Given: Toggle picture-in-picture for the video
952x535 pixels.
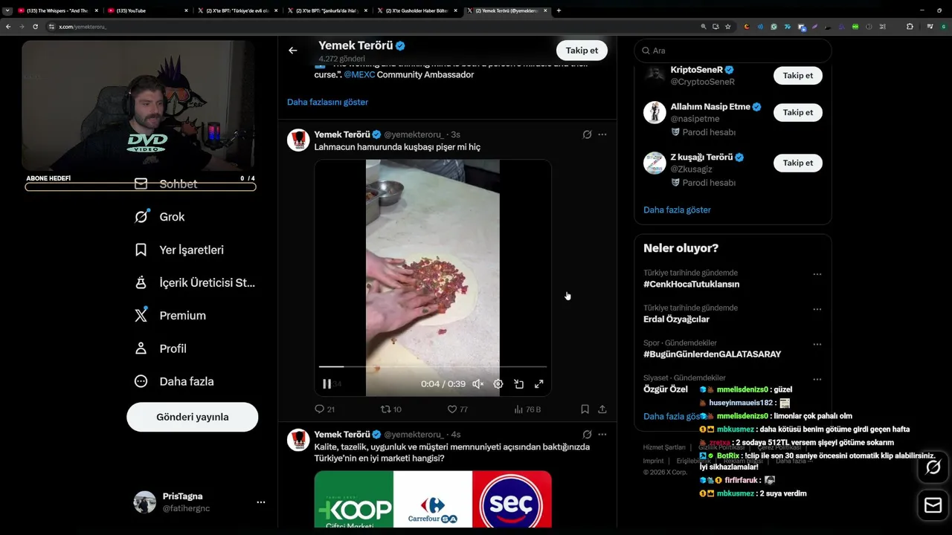Looking at the screenshot, I should pos(518,384).
